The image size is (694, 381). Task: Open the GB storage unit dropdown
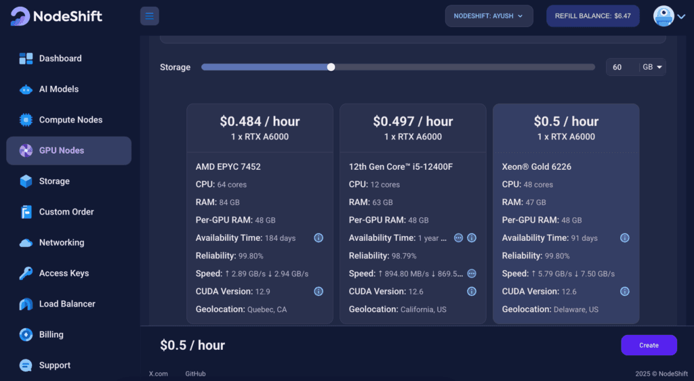coord(653,67)
